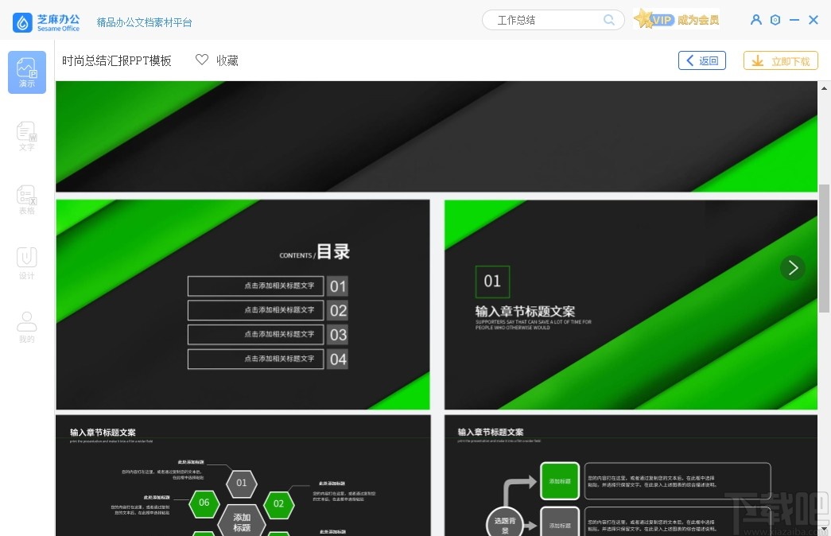
Task: Open the 设计 design section in sidebar
Action: 27,263
